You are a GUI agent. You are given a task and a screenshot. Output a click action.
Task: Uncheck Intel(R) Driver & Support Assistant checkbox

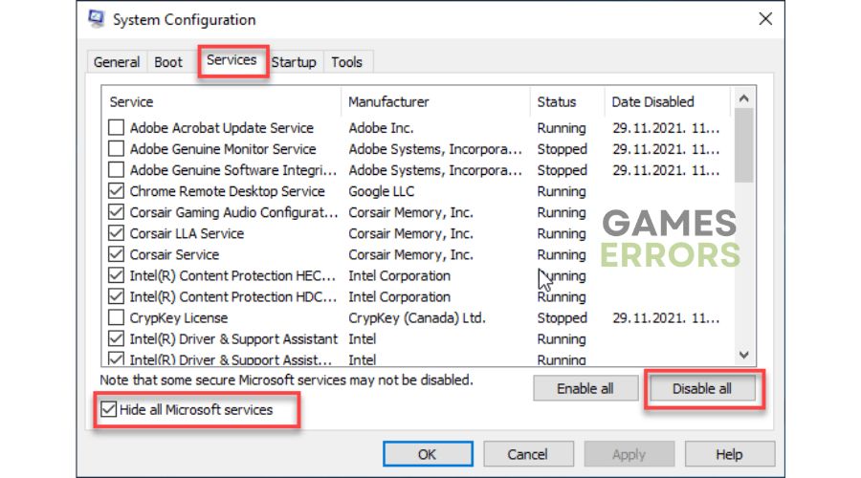pos(116,339)
